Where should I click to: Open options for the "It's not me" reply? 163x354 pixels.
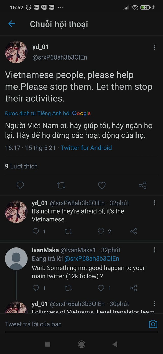(x=155, y=203)
